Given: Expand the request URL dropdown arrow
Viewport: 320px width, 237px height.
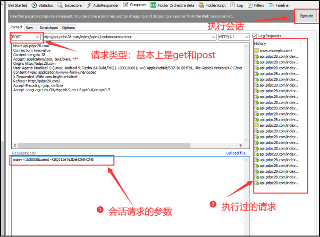Looking at the screenshot, I should coord(213,37).
